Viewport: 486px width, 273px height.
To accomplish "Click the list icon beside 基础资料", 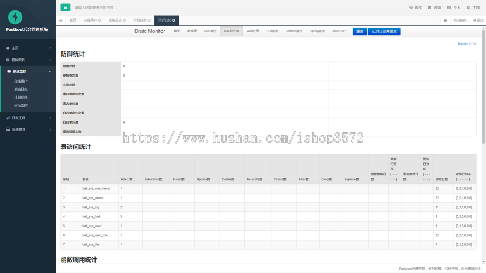I will pyautogui.click(x=8, y=60).
